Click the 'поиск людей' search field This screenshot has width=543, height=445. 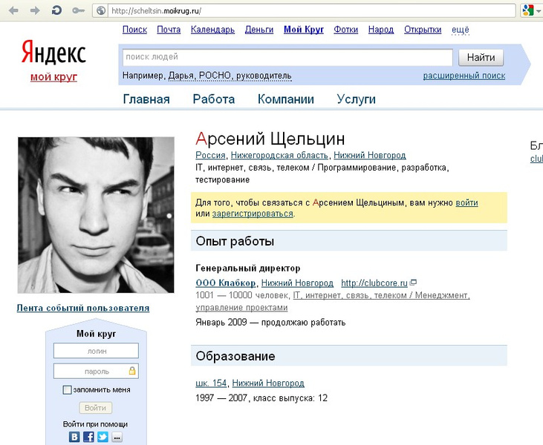(x=287, y=57)
